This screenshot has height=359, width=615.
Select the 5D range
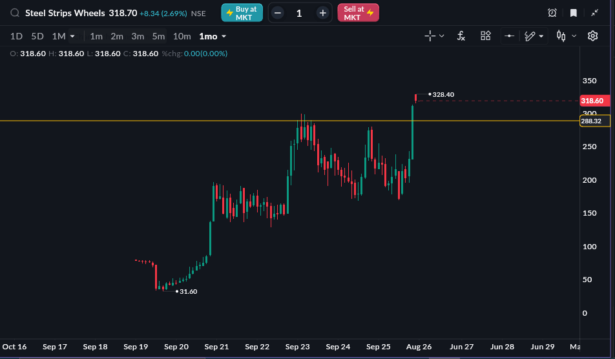click(x=37, y=36)
